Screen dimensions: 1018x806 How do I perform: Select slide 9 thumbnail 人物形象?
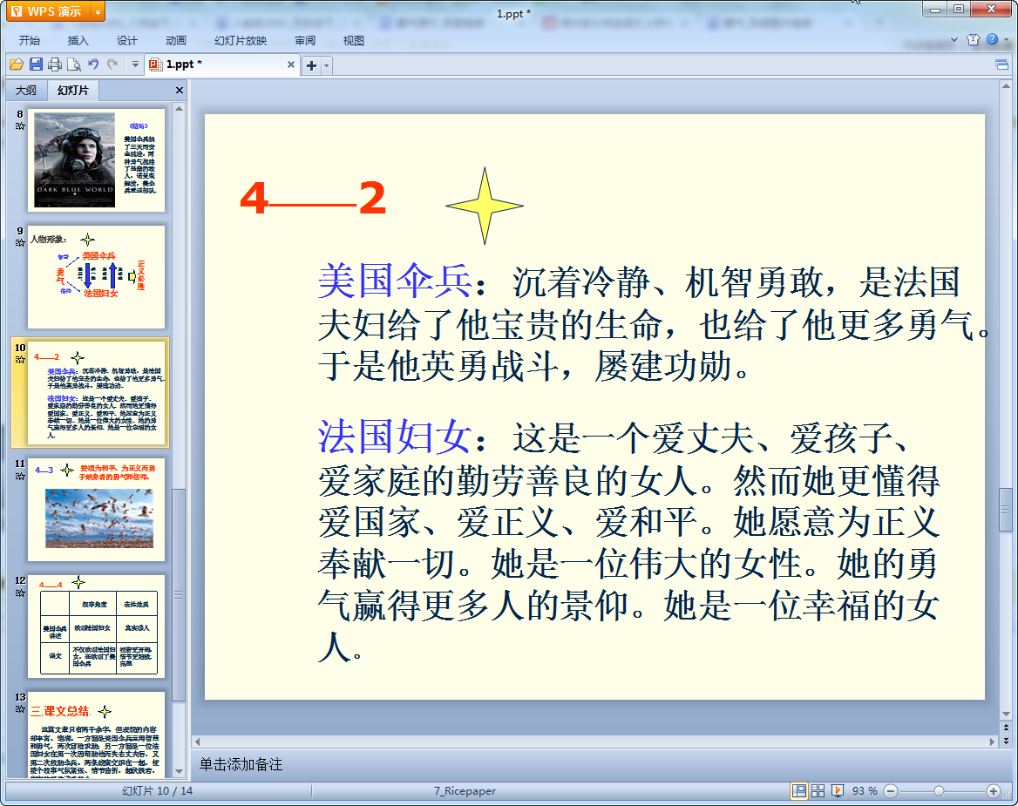96,277
